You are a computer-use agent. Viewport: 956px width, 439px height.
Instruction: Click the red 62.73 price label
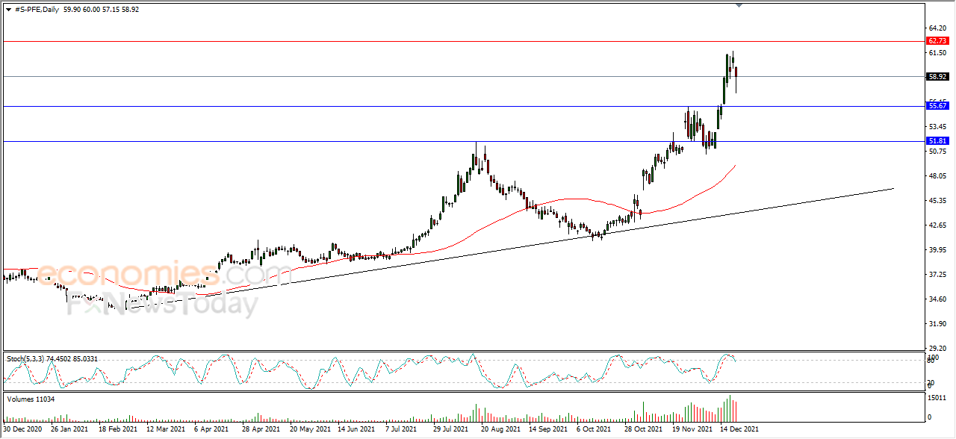point(937,41)
